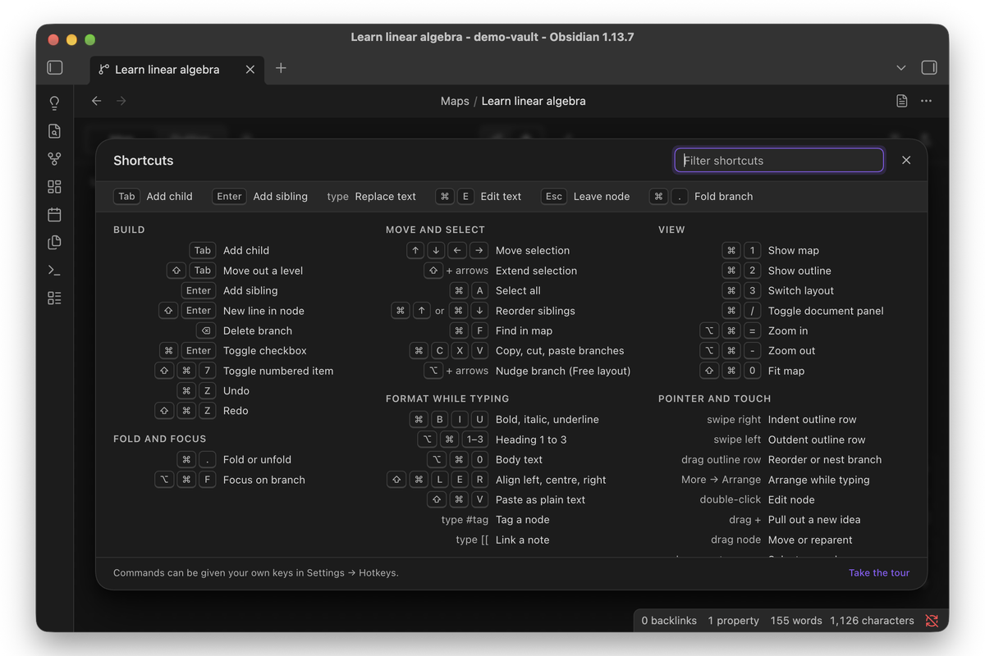Screen dimensions: 985x656
Task: Click the checklist ribbon icon
Action: coord(54,298)
